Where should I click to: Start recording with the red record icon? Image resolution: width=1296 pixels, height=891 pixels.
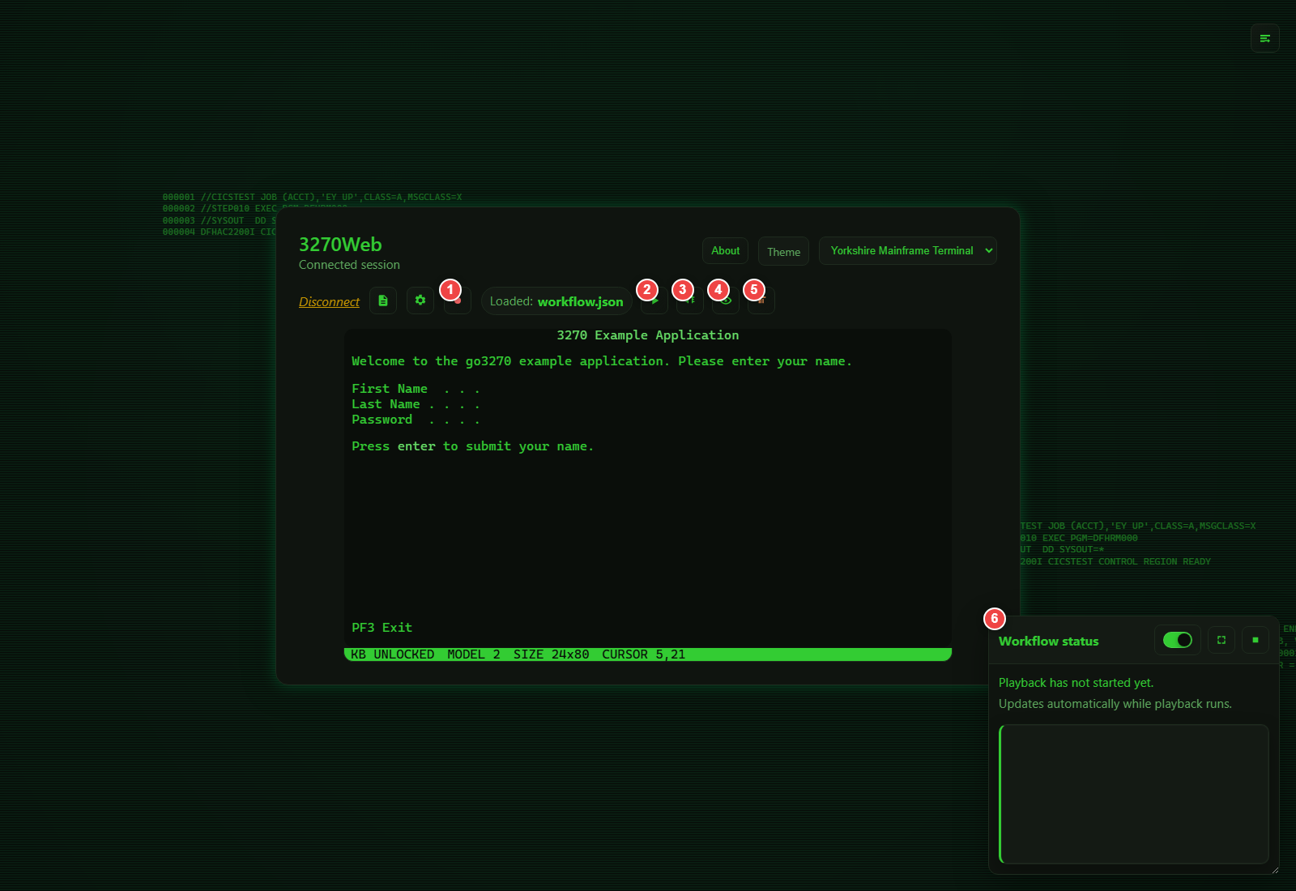tap(457, 301)
